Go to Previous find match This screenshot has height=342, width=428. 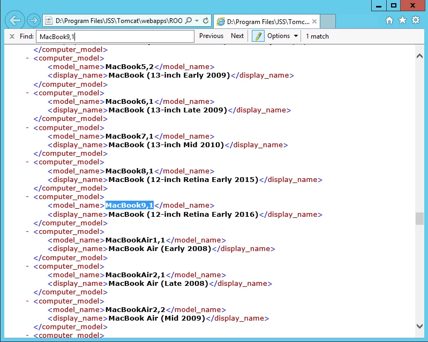(x=211, y=36)
